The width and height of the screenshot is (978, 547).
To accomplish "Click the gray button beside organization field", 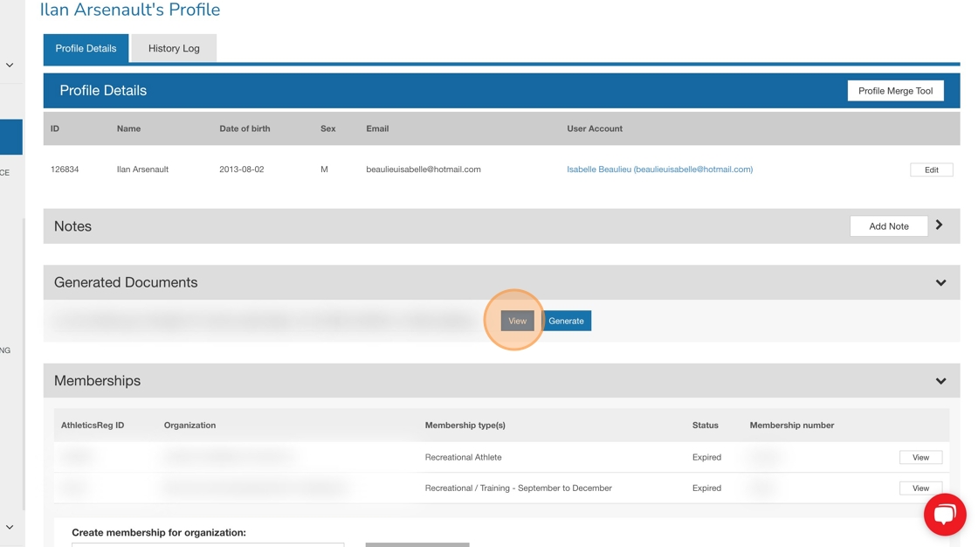I will tap(417, 544).
